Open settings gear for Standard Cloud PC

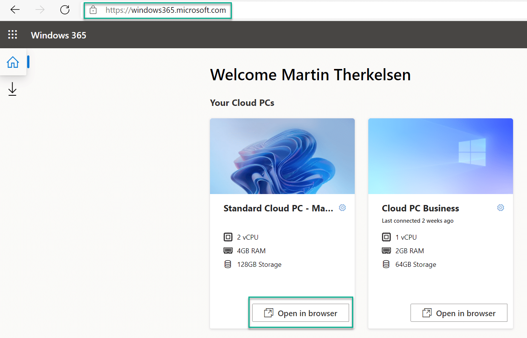pos(342,208)
